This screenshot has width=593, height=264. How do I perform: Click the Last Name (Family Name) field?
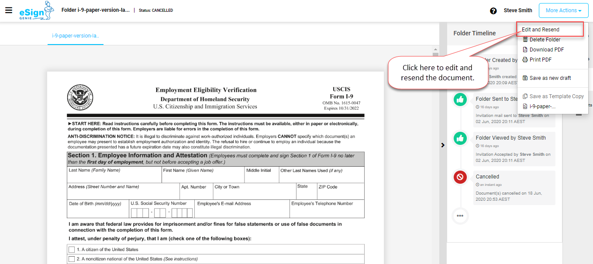click(114, 175)
